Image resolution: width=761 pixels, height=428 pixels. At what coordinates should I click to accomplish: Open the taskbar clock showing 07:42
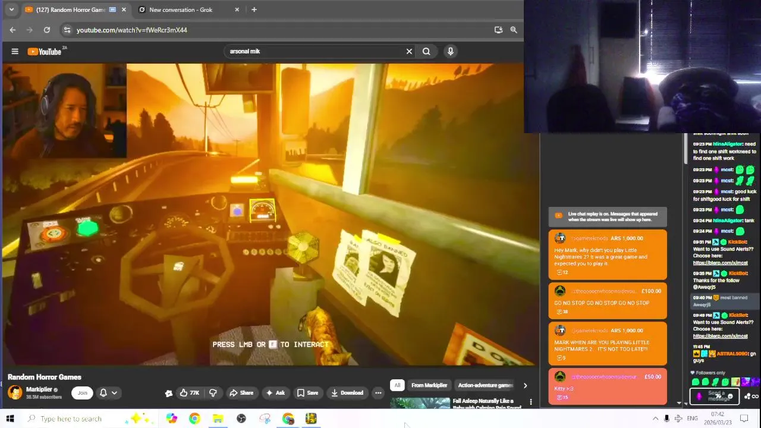(718, 418)
